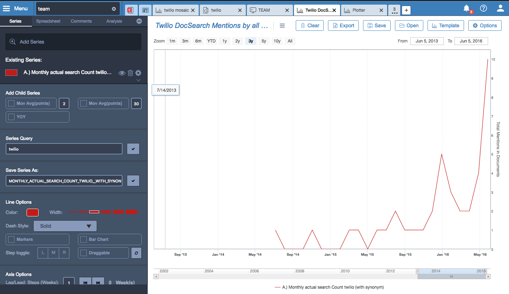The width and height of the screenshot is (509, 294).
Task: Open the help question mark
Action: pyautogui.click(x=483, y=8)
